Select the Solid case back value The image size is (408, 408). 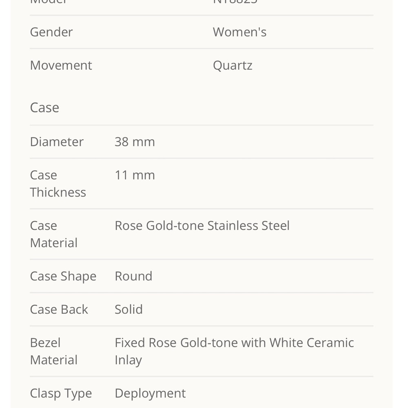click(129, 310)
